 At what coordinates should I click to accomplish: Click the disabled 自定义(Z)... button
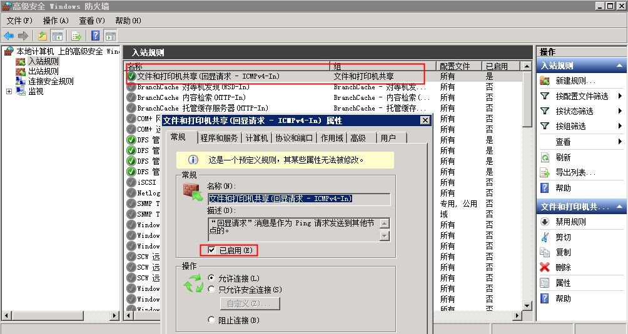[250, 303]
